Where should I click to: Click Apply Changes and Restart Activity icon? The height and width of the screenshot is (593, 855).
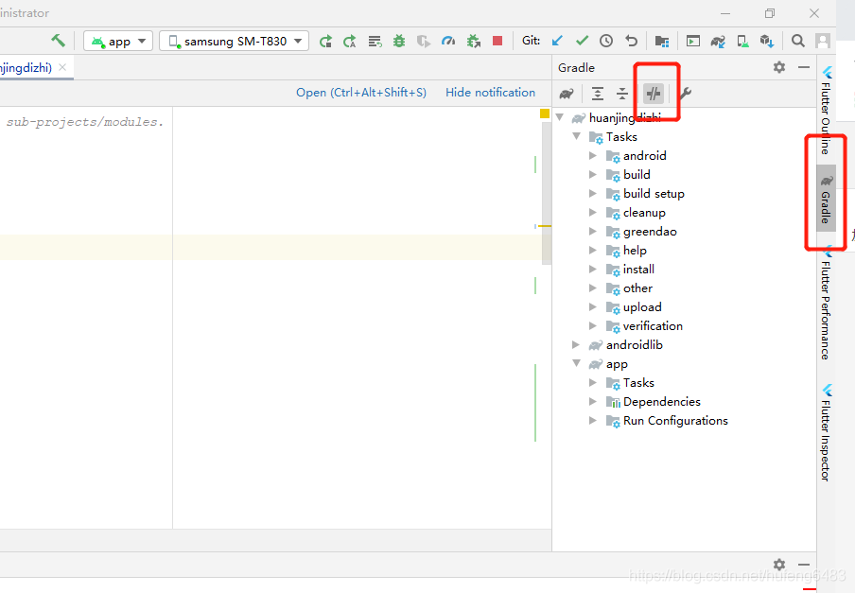pyautogui.click(x=350, y=41)
